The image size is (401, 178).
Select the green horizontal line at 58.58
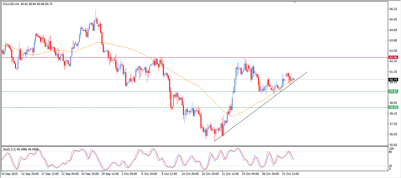94,107
